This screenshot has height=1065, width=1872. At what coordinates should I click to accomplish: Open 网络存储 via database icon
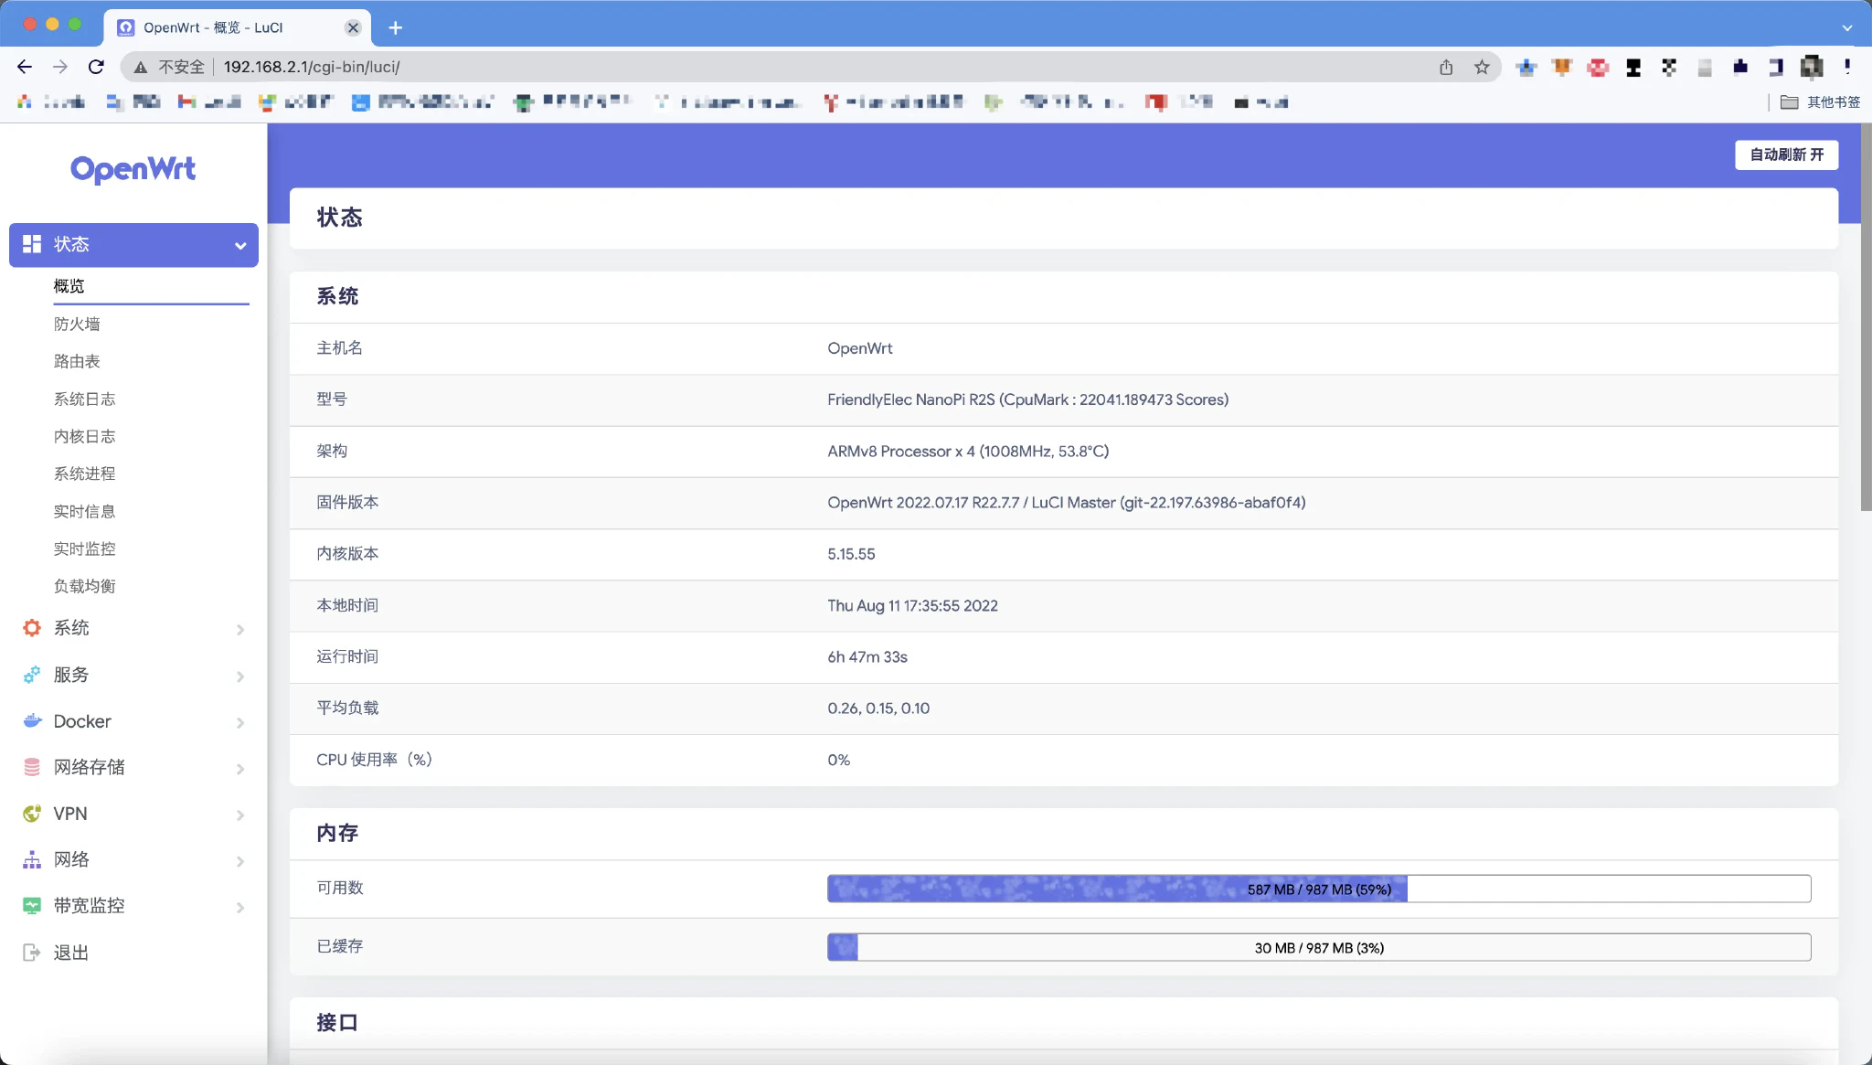pos(32,767)
